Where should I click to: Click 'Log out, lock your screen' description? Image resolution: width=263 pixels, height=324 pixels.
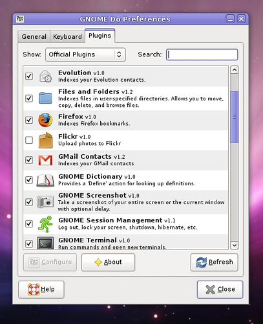[128, 227]
